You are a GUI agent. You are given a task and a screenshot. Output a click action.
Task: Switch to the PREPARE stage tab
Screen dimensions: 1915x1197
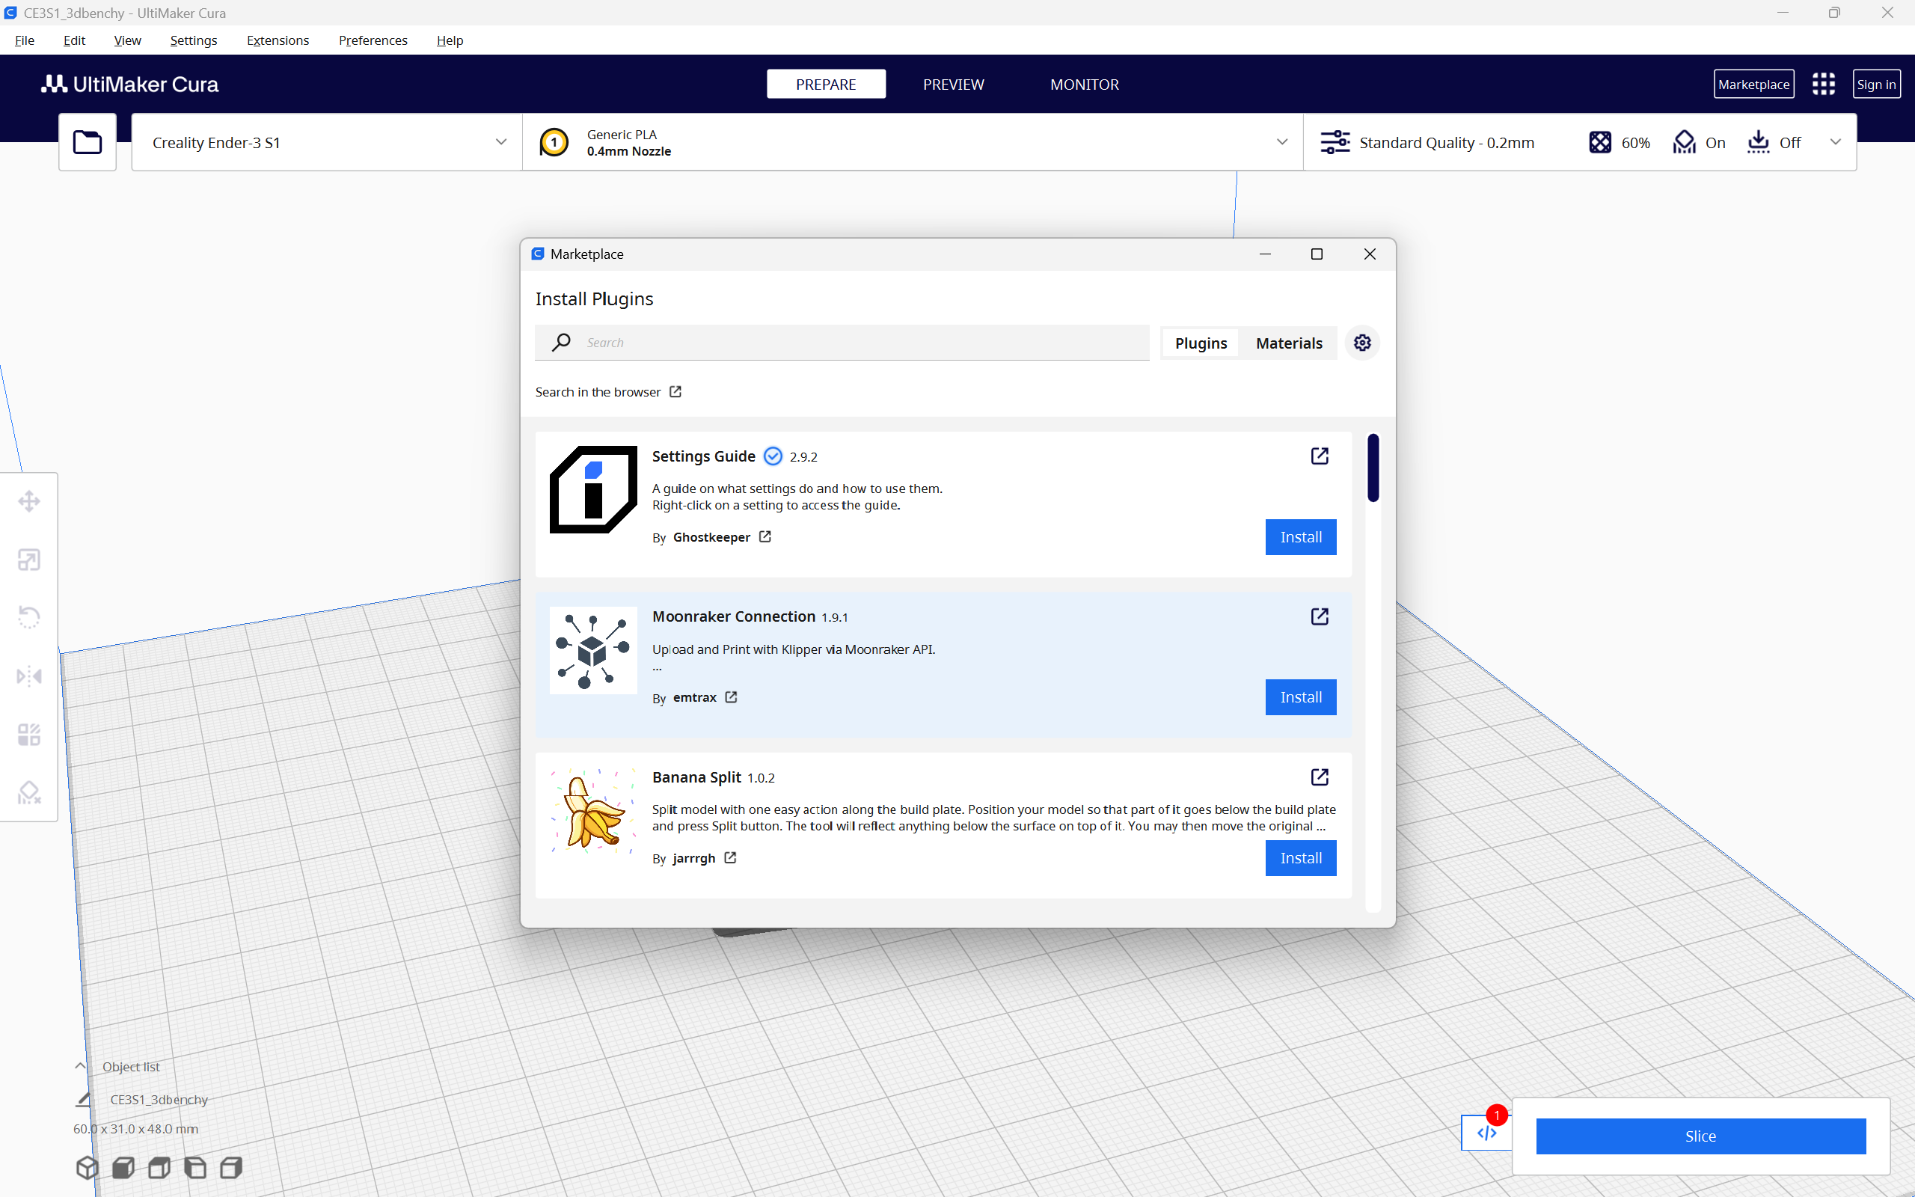coord(825,84)
